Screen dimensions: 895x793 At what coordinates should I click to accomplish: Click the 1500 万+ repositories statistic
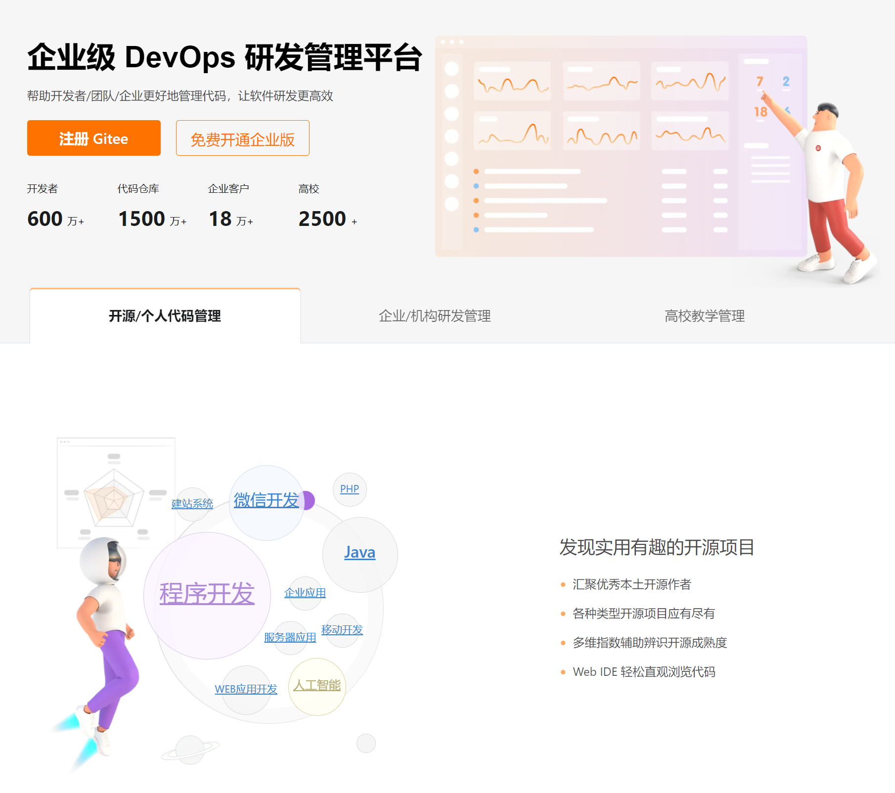[x=153, y=219]
